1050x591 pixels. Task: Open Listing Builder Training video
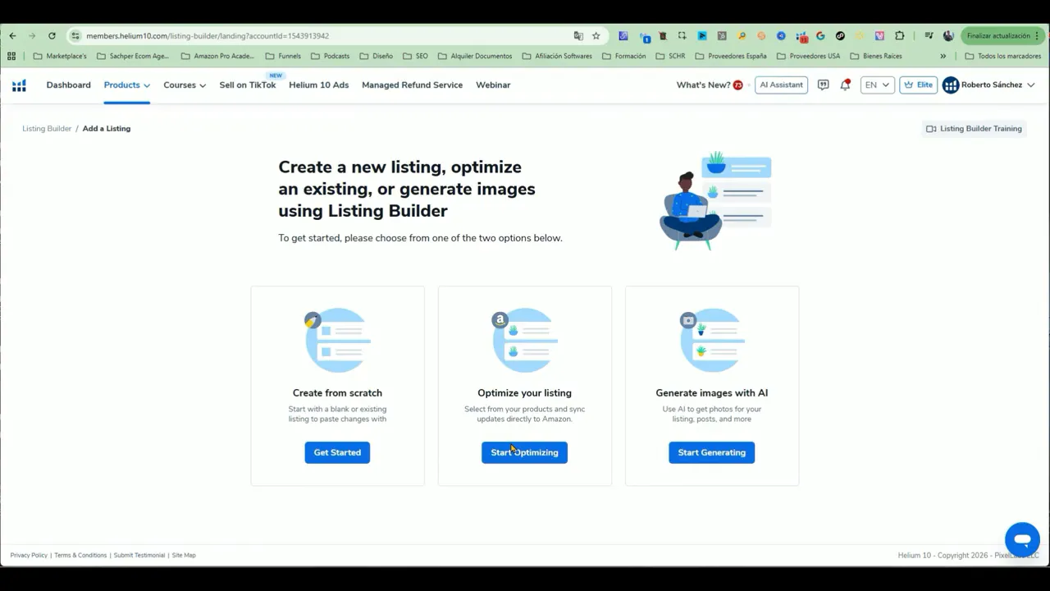coord(974,129)
